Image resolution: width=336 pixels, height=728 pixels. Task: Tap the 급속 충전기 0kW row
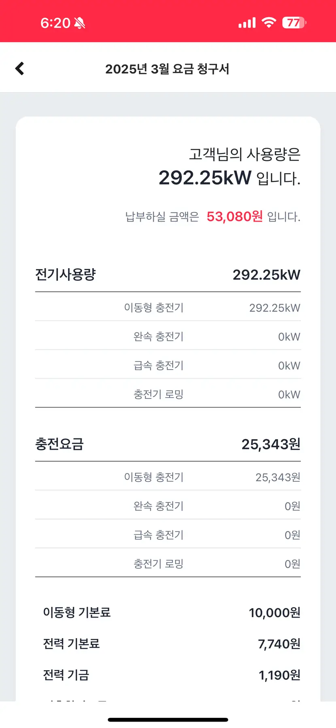click(x=168, y=365)
